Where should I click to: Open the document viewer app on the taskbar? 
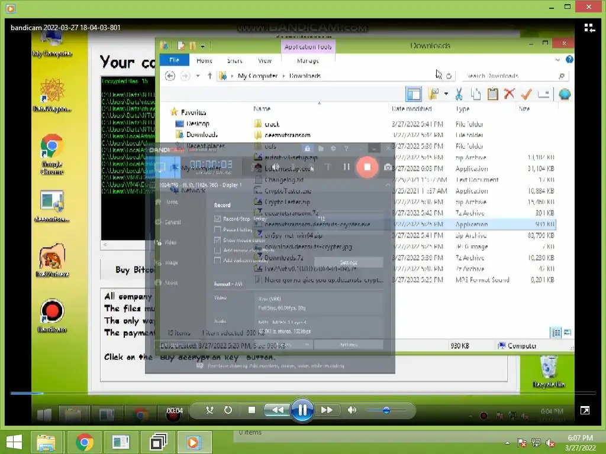point(121,442)
